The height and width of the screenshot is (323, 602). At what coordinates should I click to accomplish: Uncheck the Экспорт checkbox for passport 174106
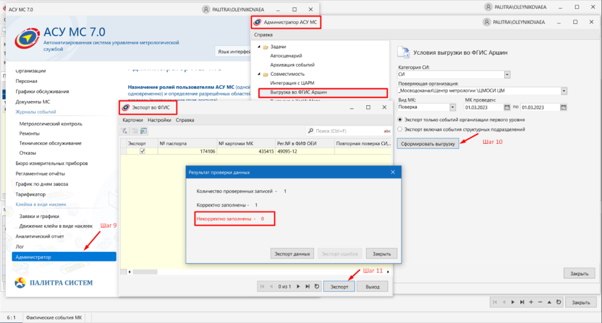pyautogui.click(x=142, y=152)
